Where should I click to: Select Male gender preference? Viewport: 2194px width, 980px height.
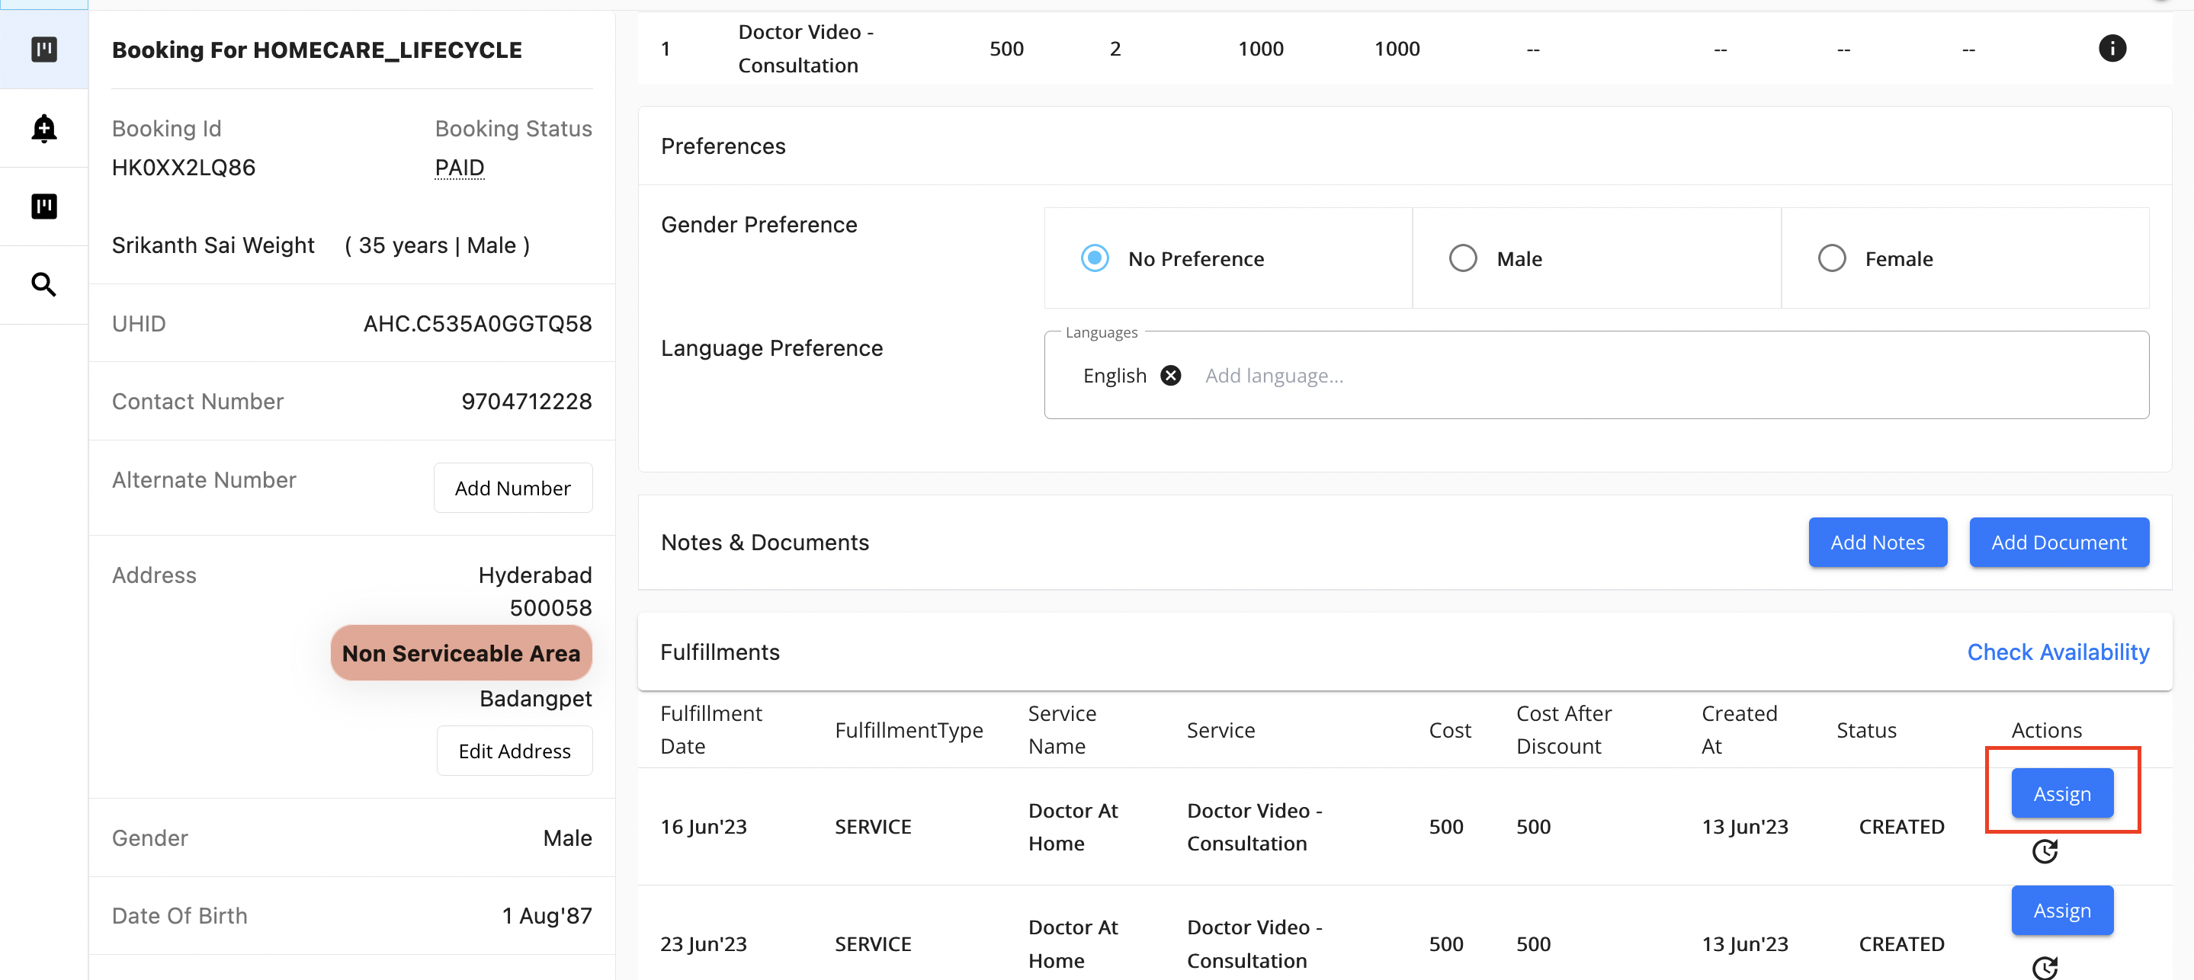click(1462, 258)
